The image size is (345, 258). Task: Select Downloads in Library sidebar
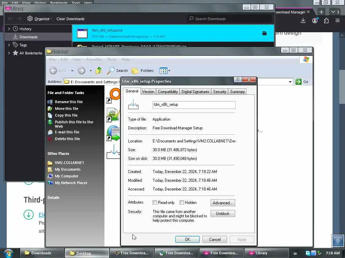(38, 37)
